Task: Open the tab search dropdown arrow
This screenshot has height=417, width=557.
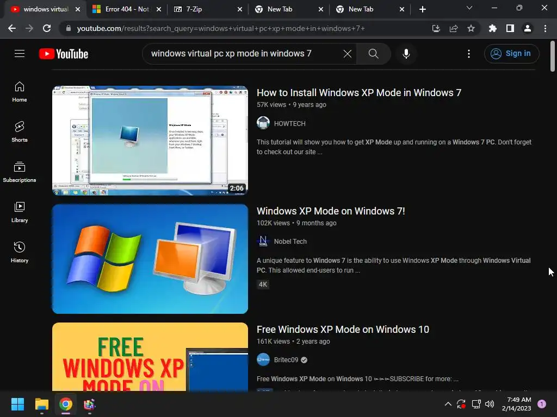Action: (x=469, y=8)
